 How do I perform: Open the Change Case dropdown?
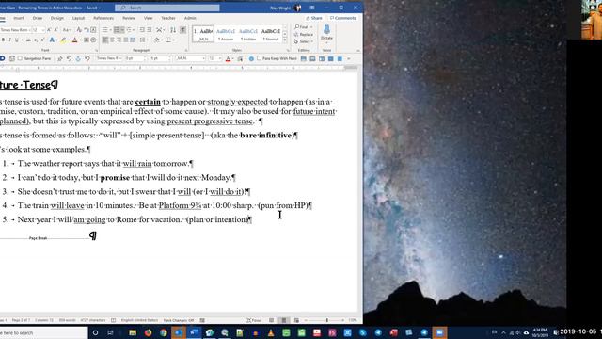click(x=67, y=30)
